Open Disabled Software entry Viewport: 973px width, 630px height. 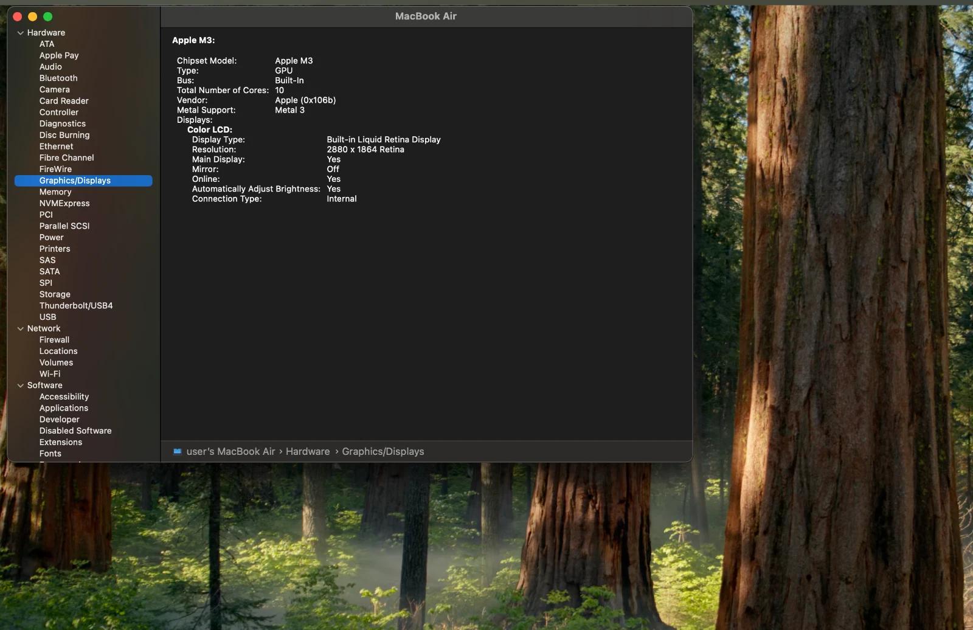pyautogui.click(x=75, y=431)
